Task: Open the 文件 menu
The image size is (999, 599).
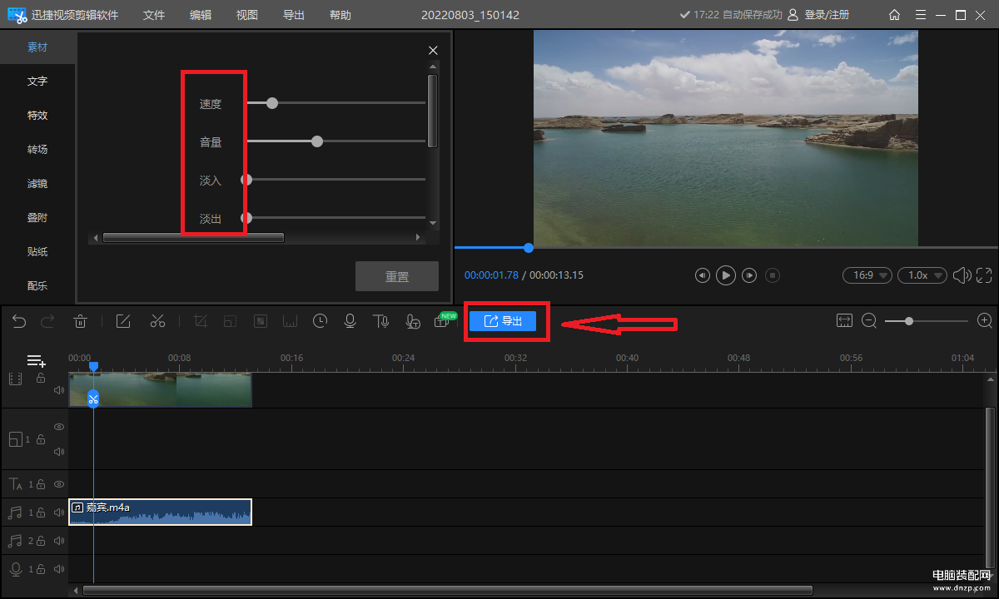Action: pyautogui.click(x=154, y=15)
